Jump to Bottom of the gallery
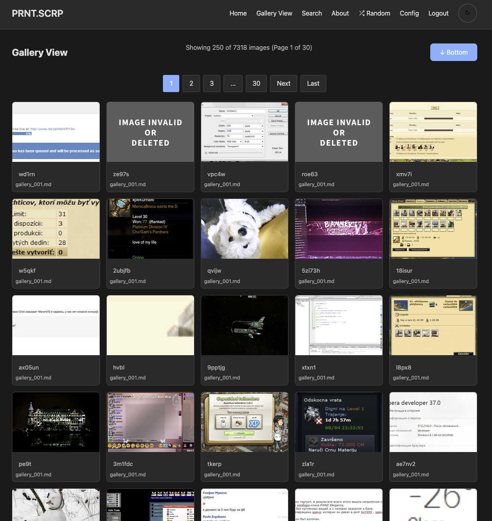The image size is (492, 521). pyautogui.click(x=453, y=52)
